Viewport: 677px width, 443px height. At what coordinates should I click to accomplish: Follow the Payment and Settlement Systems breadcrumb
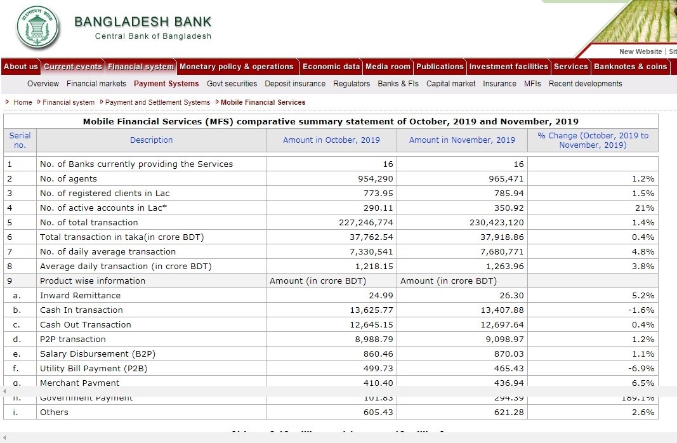157,102
